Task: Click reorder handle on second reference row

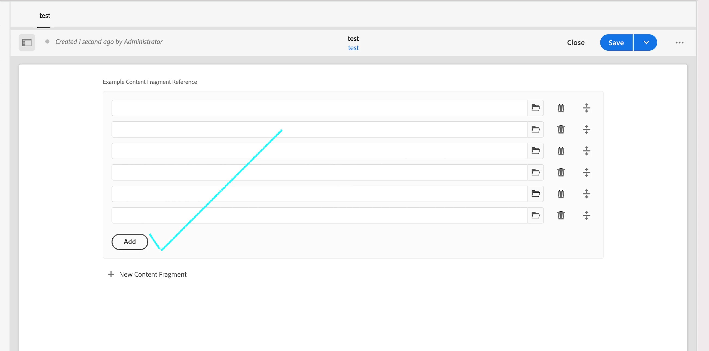Action: coord(586,130)
